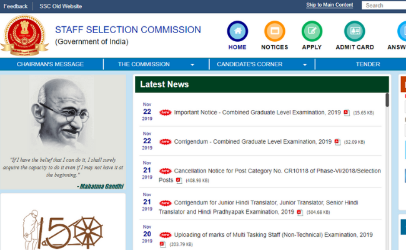
Task: Click Skip to Main Content link
Action: click(329, 5)
